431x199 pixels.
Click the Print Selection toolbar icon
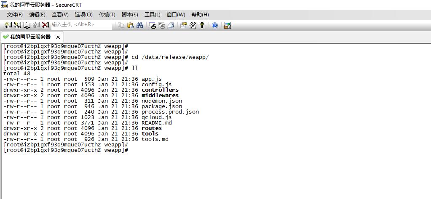(x=162, y=25)
